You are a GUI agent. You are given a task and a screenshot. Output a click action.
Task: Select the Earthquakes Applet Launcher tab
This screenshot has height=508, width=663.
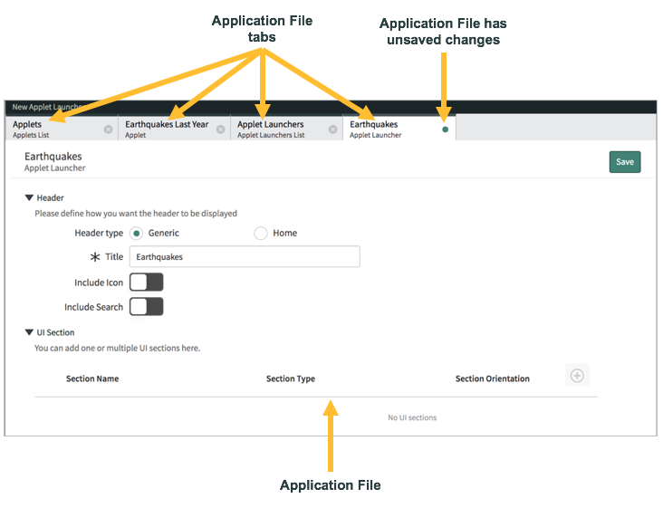point(385,129)
